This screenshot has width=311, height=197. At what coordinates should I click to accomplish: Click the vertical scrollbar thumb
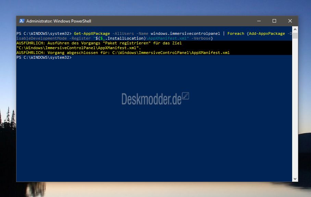click(295, 36)
